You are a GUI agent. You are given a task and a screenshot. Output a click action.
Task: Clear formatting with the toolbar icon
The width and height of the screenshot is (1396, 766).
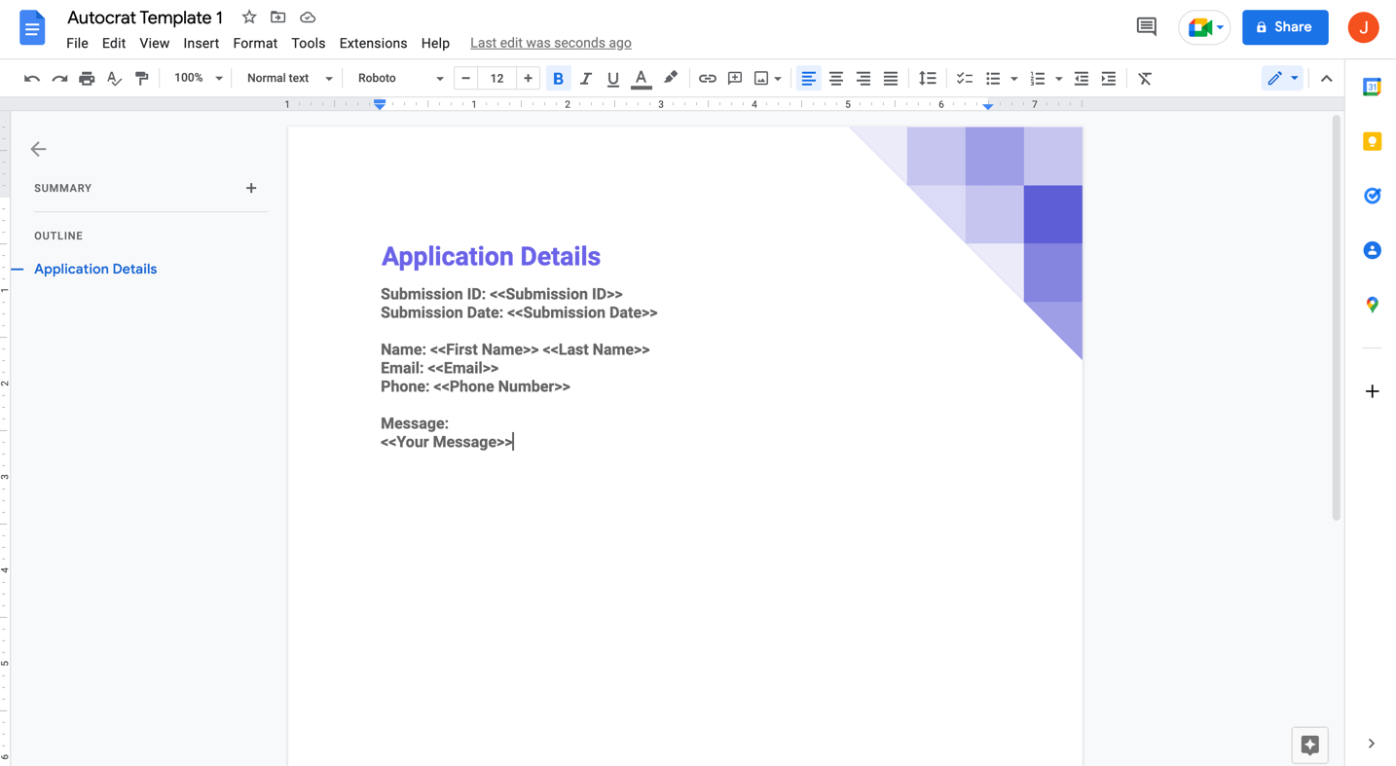click(1145, 78)
